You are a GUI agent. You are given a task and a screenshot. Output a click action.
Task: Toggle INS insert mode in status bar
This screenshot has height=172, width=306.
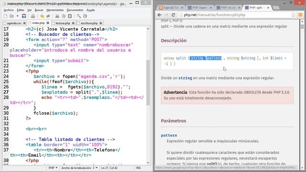point(138,168)
